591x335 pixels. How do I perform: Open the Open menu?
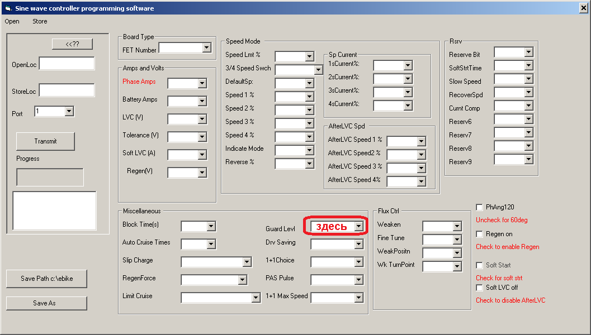tap(12, 21)
